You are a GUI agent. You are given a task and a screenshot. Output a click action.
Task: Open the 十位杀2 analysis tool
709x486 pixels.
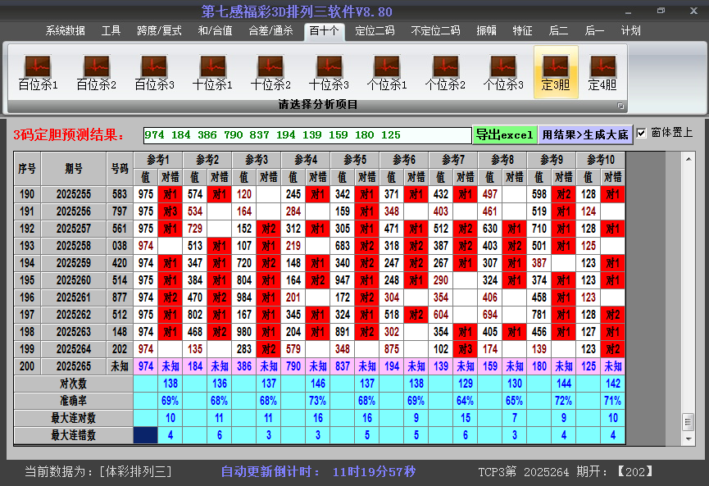pos(267,70)
